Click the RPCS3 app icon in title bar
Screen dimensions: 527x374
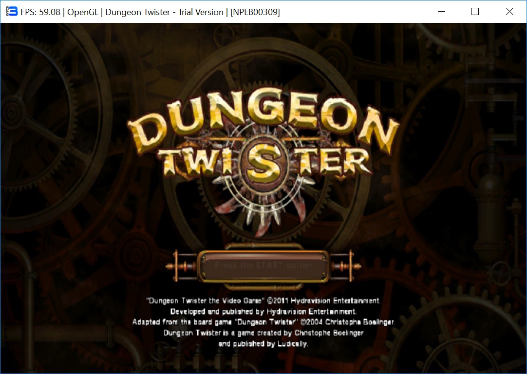(11, 12)
